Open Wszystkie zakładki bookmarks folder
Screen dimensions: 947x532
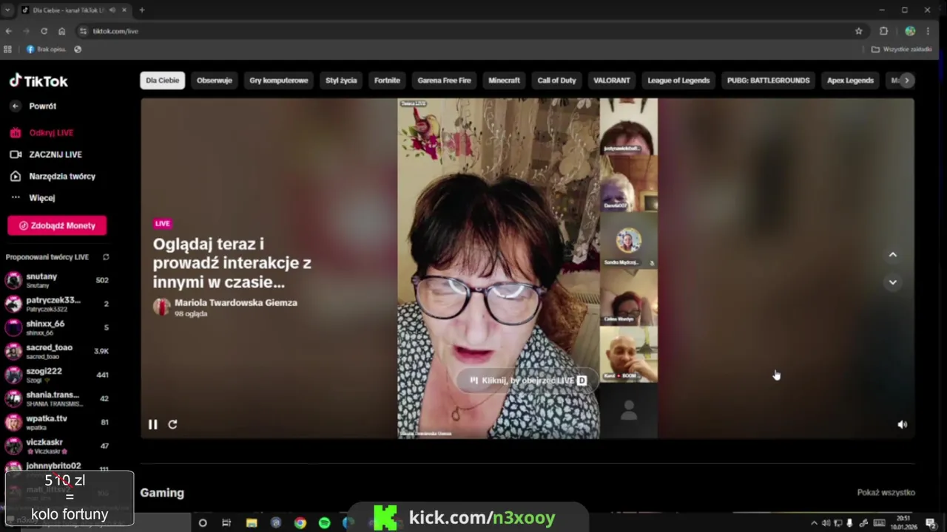pyautogui.click(x=901, y=50)
